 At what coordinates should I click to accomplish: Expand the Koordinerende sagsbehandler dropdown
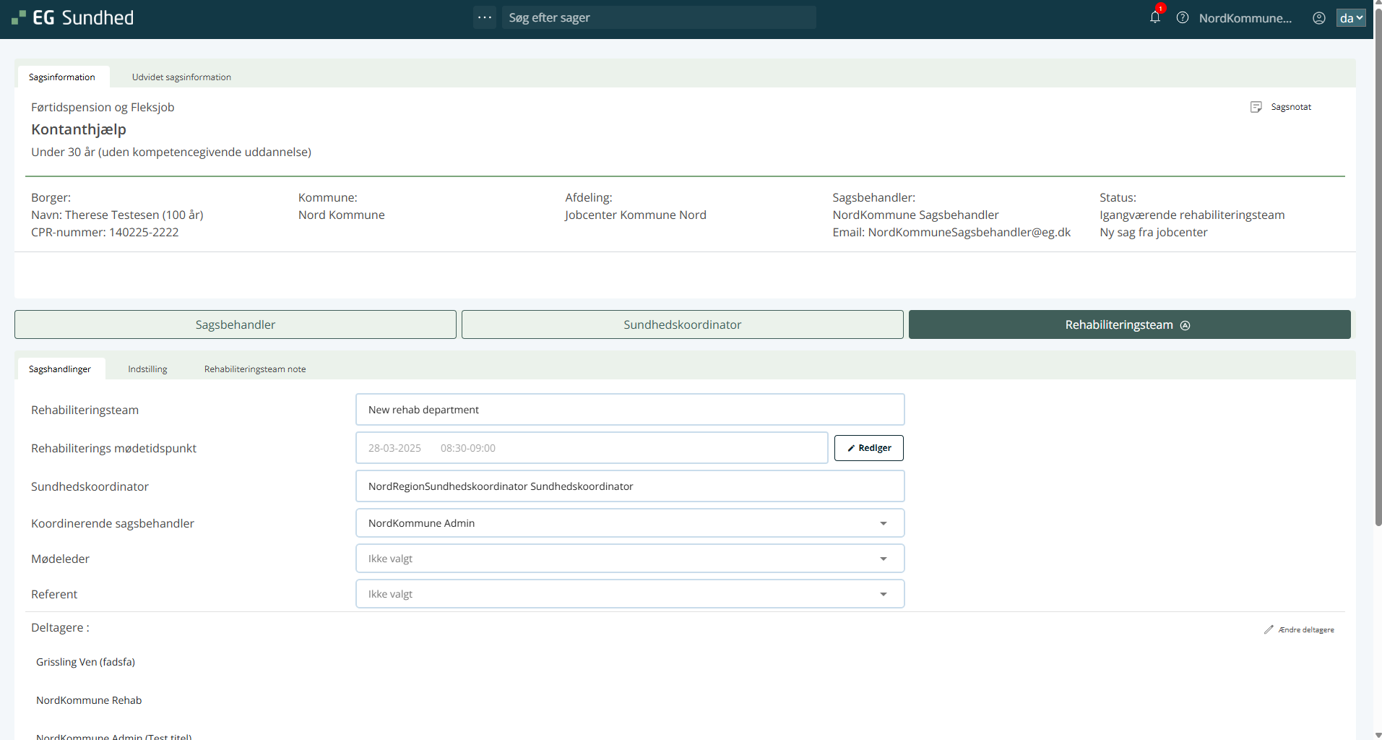click(883, 523)
